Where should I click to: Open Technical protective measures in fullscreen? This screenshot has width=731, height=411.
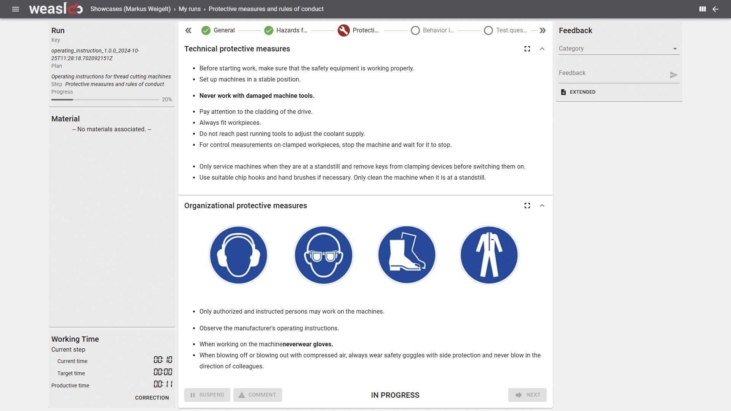click(x=527, y=49)
